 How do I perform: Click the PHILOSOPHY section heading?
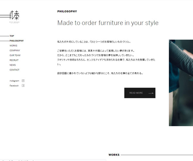point(67,12)
